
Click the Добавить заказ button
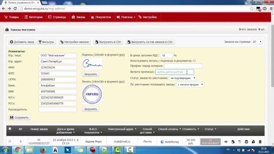22,42
